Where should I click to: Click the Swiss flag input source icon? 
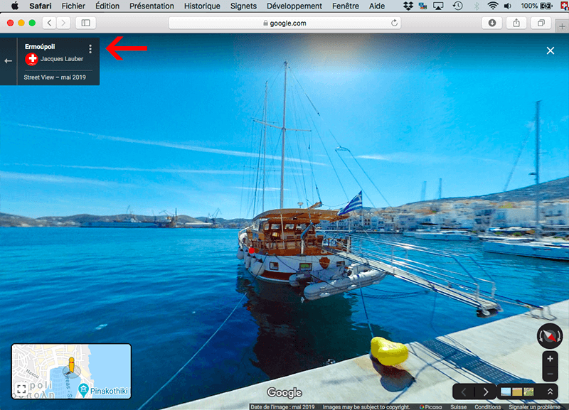click(x=565, y=6)
